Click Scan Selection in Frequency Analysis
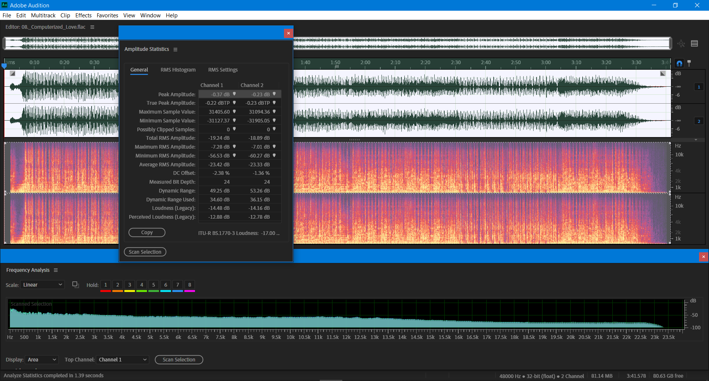 179,360
